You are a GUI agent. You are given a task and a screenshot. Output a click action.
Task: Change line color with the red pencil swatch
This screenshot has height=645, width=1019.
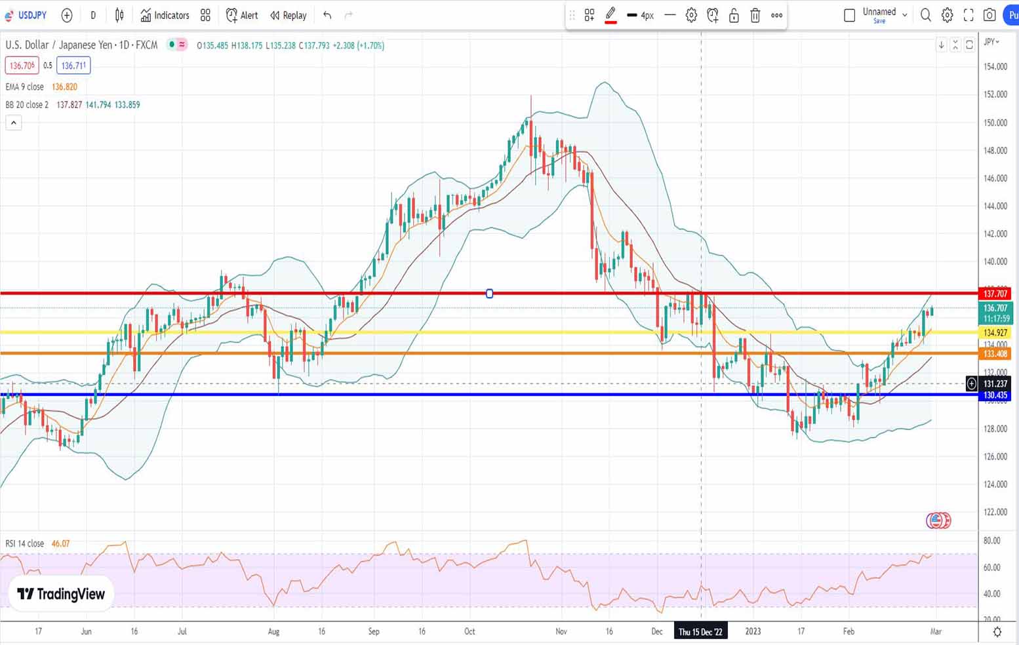[610, 15]
